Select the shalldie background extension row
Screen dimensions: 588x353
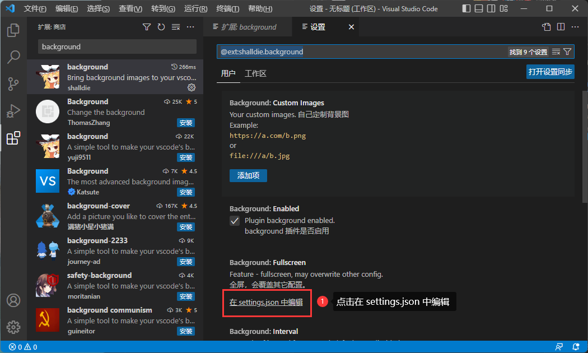click(115, 77)
